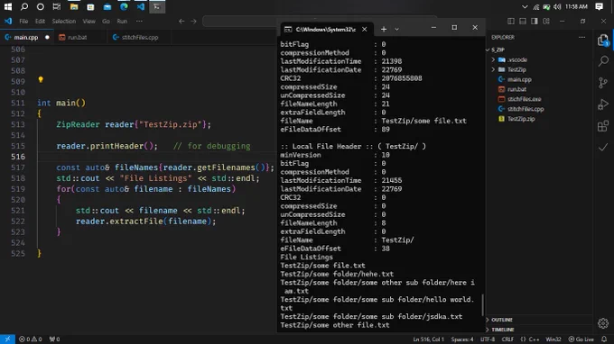Viewport: 614px width, 344px height.
Task: Click the Win32 configuration status item
Action: point(554,339)
